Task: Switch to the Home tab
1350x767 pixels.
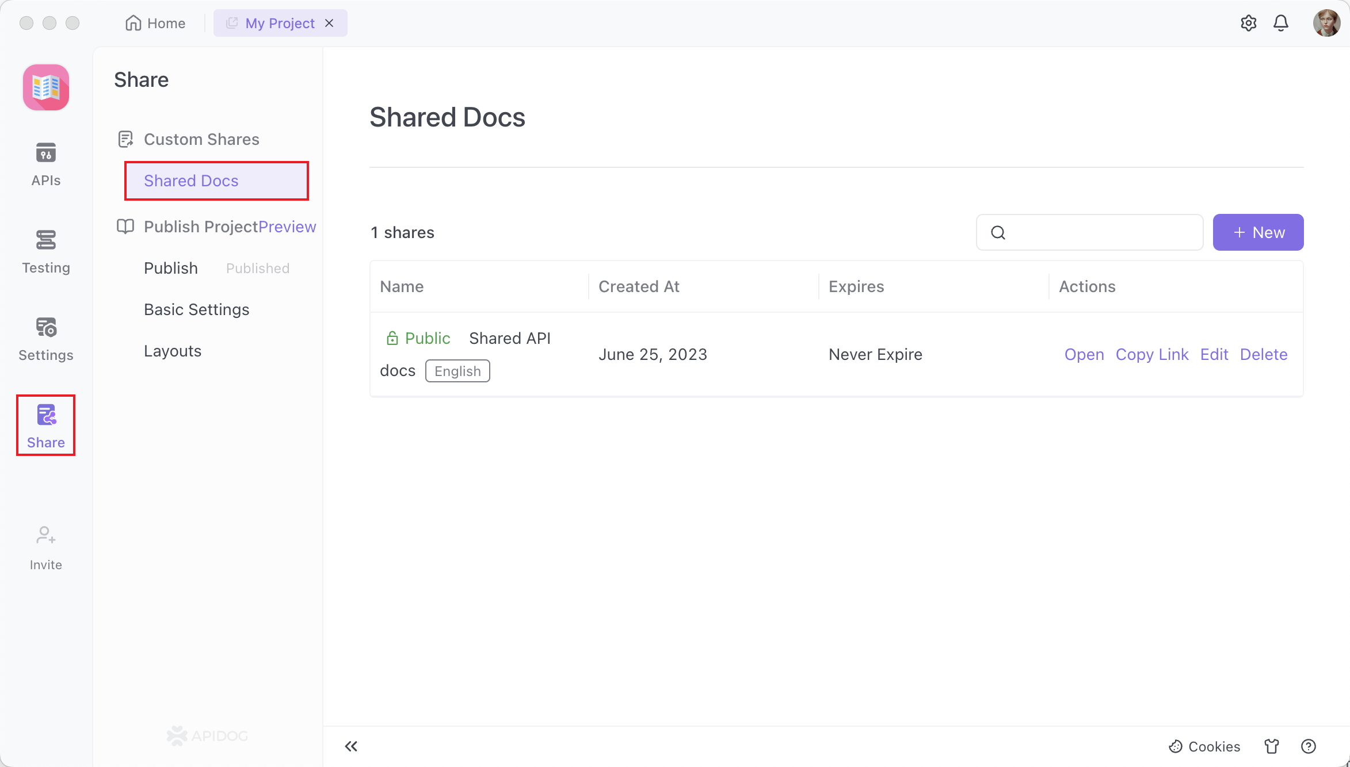Action: pos(155,23)
